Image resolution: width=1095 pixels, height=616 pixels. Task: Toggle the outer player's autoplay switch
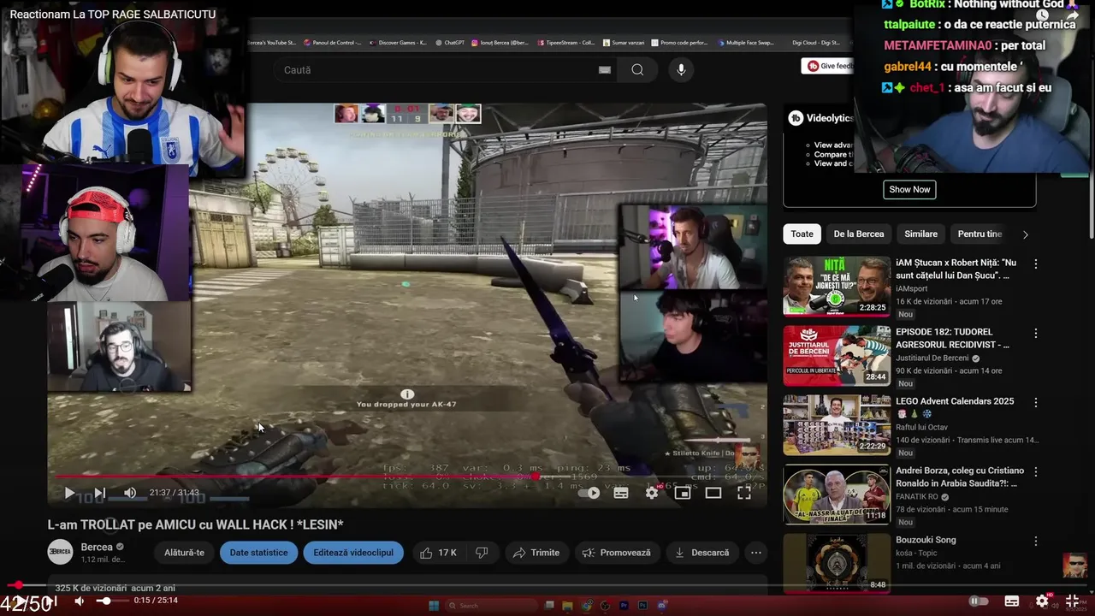pos(978,601)
